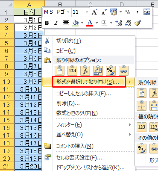Viewport: 158px width, 171px height.
Task: Click the copy pages icon
Action: coord(47,50)
